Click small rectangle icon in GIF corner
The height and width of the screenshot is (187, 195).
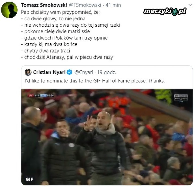(185, 175)
